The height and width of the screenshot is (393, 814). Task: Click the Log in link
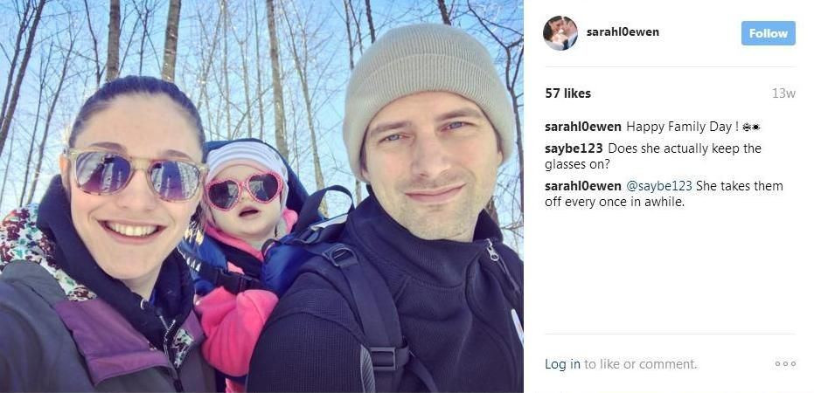pyautogui.click(x=562, y=364)
